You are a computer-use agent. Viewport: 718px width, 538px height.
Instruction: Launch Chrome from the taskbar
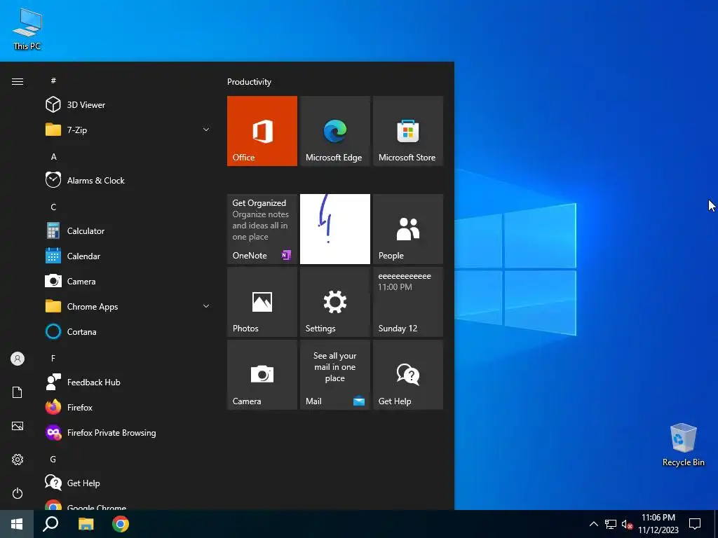[121, 524]
